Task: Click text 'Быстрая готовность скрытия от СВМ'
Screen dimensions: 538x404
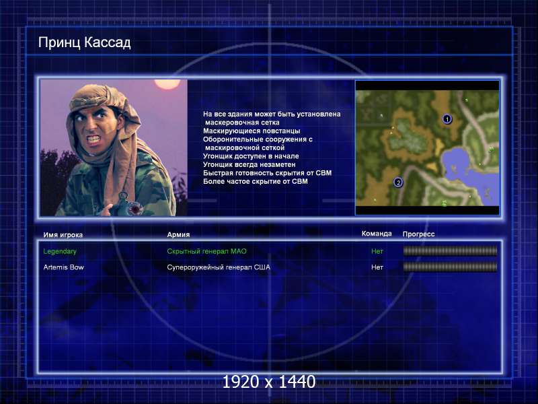Action: 267,173
